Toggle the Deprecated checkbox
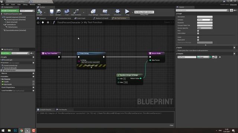 [x=198, y=40]
